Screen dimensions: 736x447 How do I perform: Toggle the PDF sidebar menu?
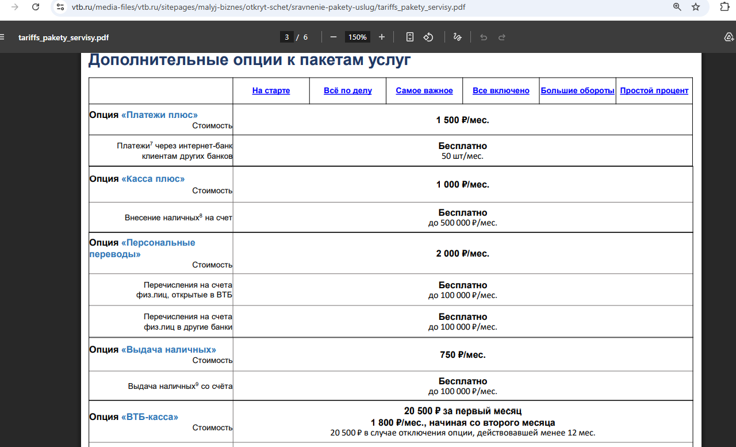click(2, 37)
